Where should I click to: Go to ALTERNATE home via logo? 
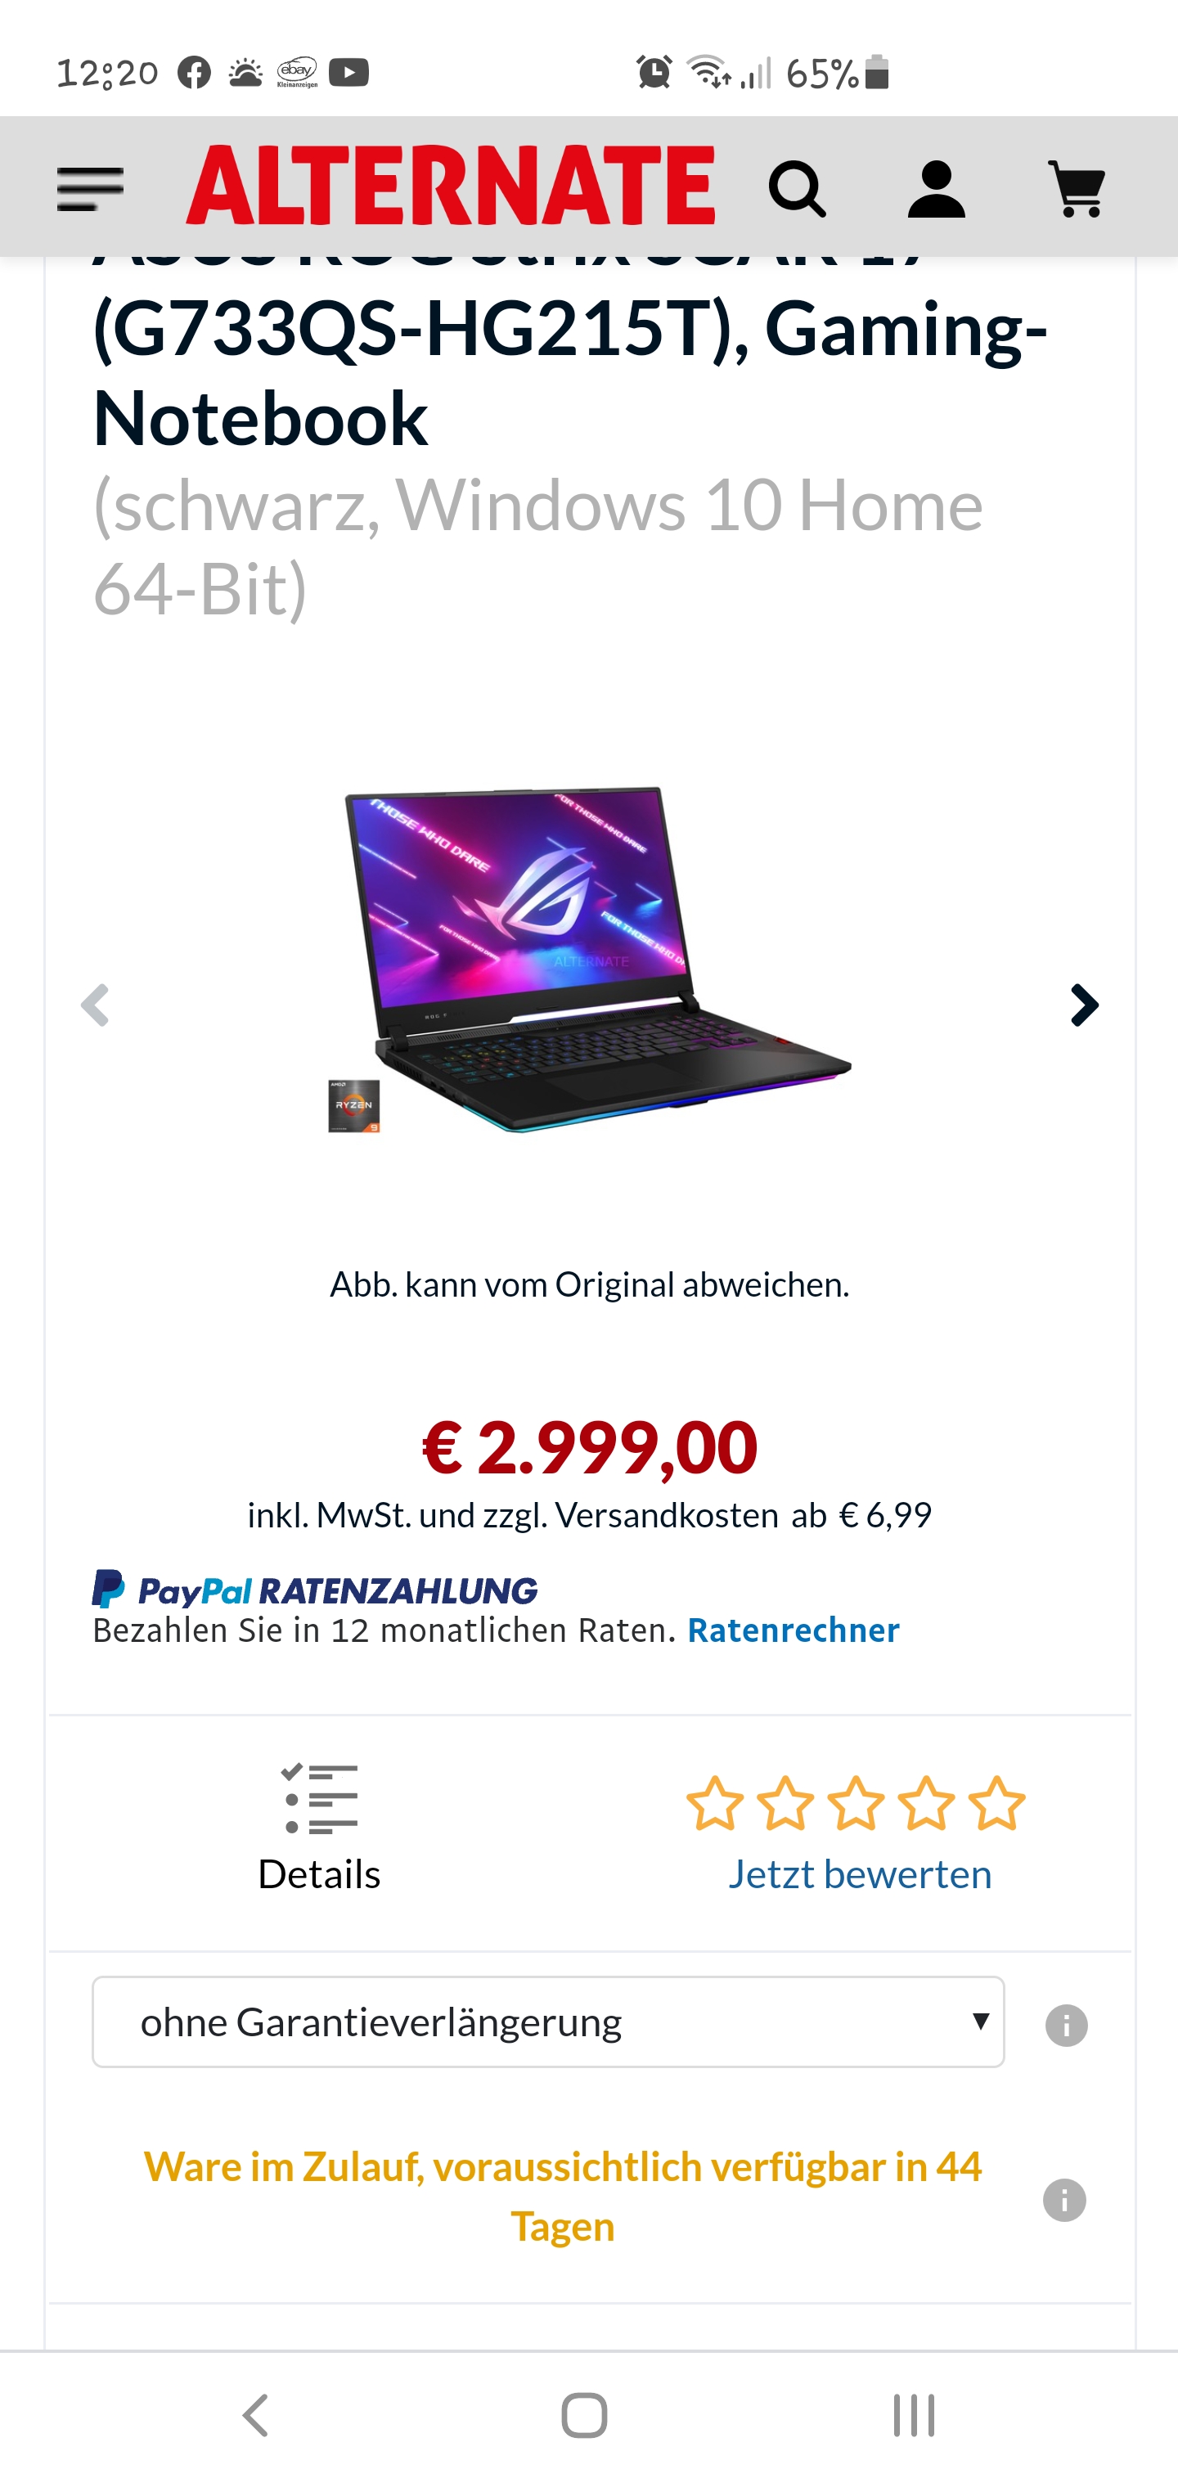coord(450,186)
